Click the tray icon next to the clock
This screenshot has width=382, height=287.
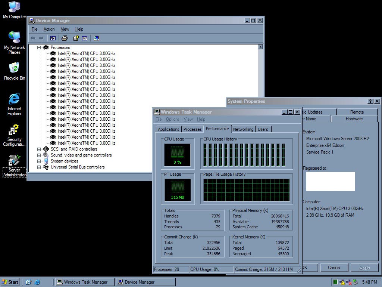pyautogui.click(x=355, y=282)
